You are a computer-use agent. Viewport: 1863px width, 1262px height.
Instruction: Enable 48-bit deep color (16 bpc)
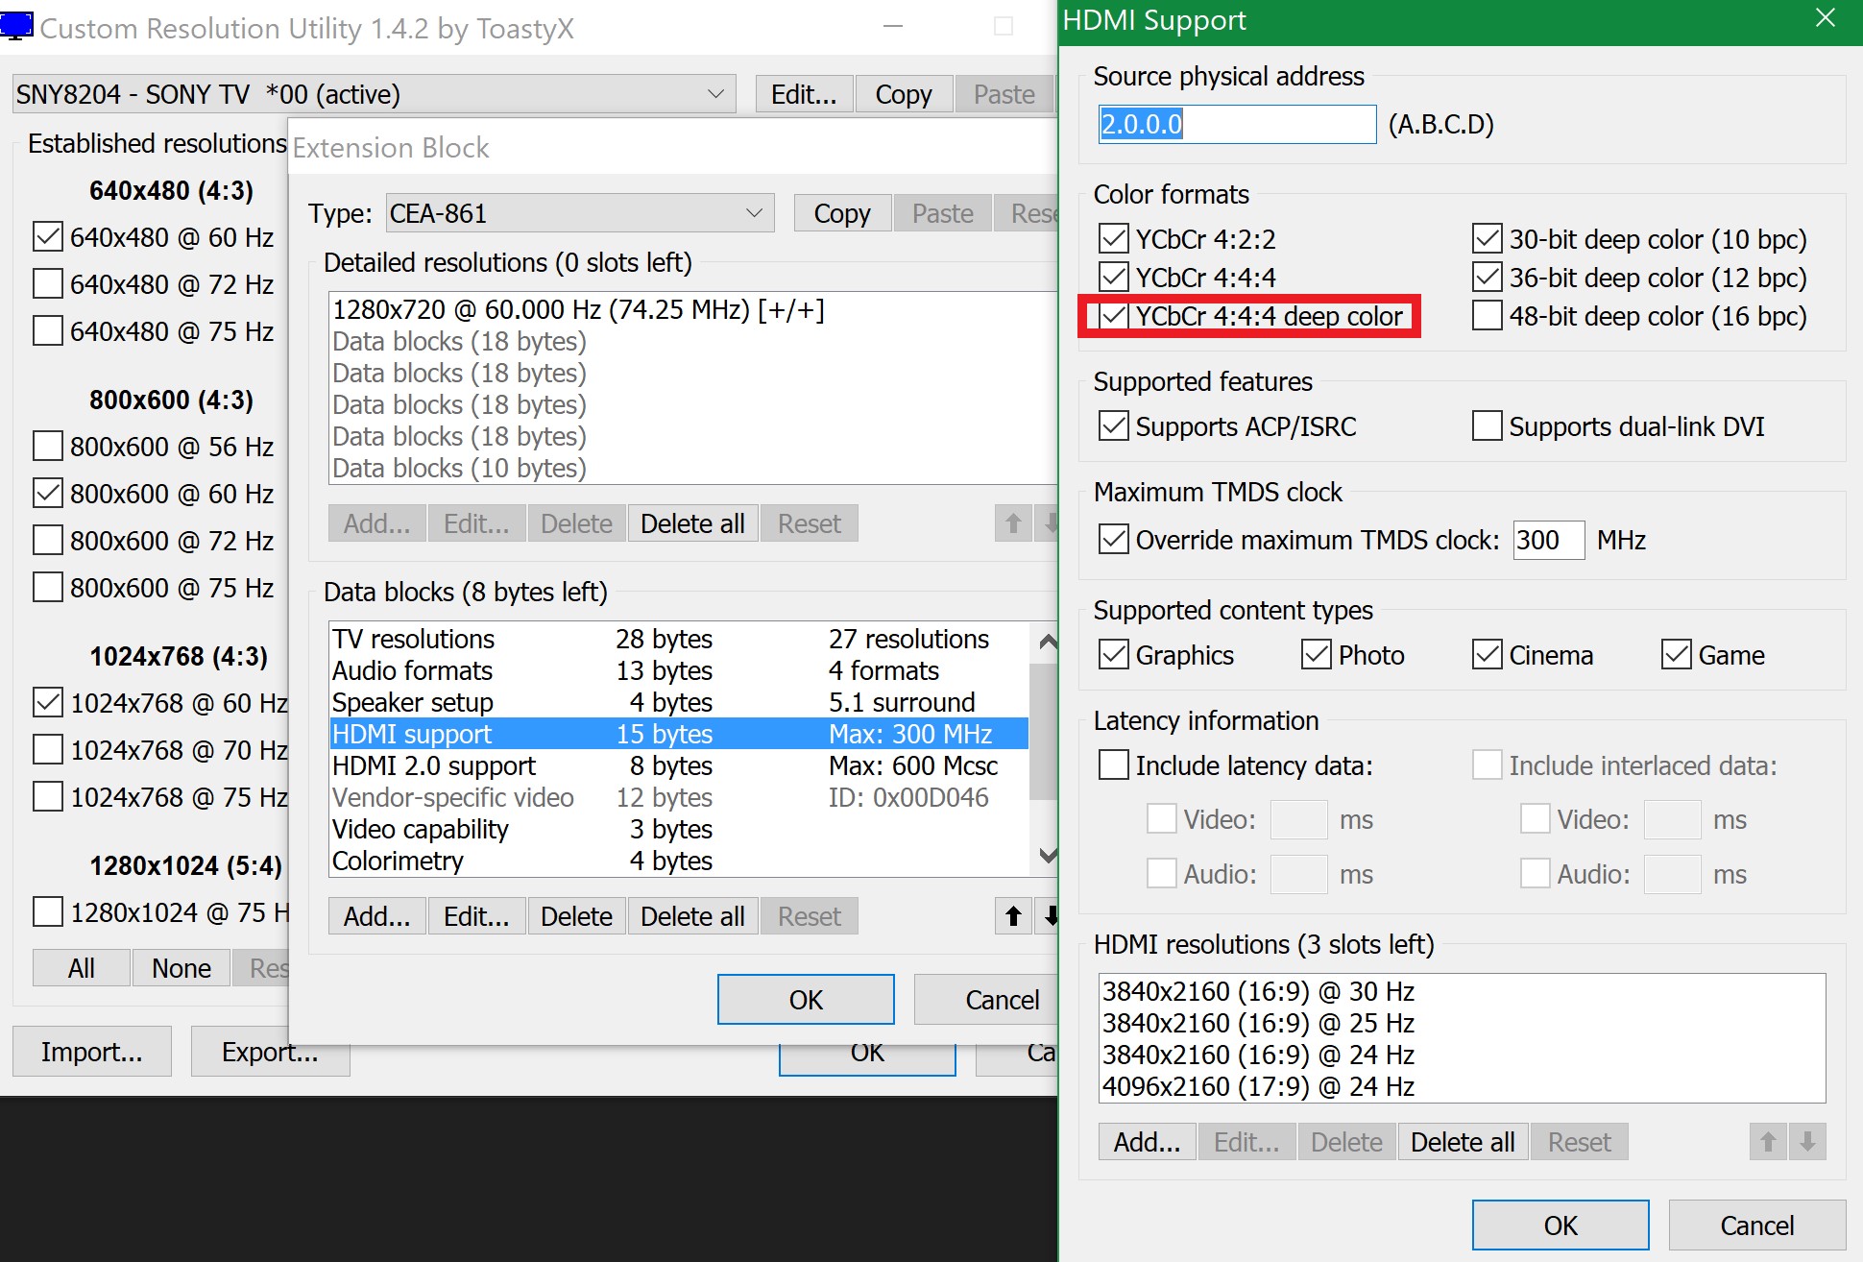click(1487, 315)
